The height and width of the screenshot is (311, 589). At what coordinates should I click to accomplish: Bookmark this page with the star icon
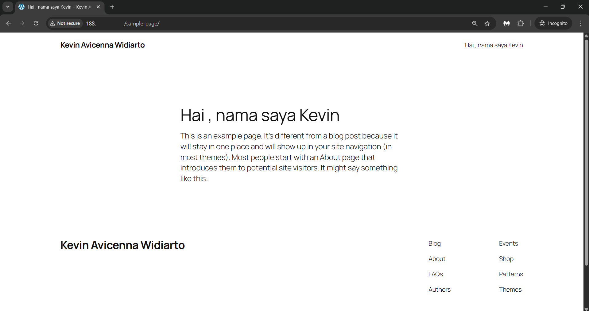tap(487, 23)
